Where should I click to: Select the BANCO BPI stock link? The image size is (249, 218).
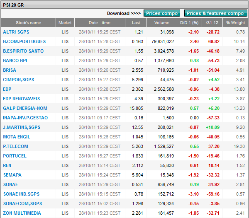pyautogui.click(x=15, y=61)
